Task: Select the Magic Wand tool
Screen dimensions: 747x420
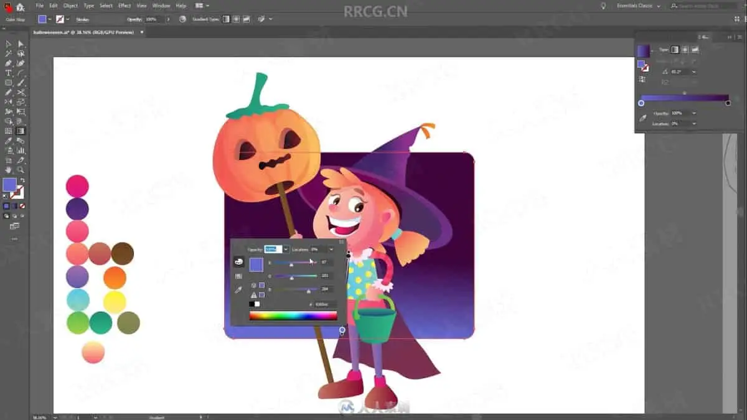Action: [9, 54]
